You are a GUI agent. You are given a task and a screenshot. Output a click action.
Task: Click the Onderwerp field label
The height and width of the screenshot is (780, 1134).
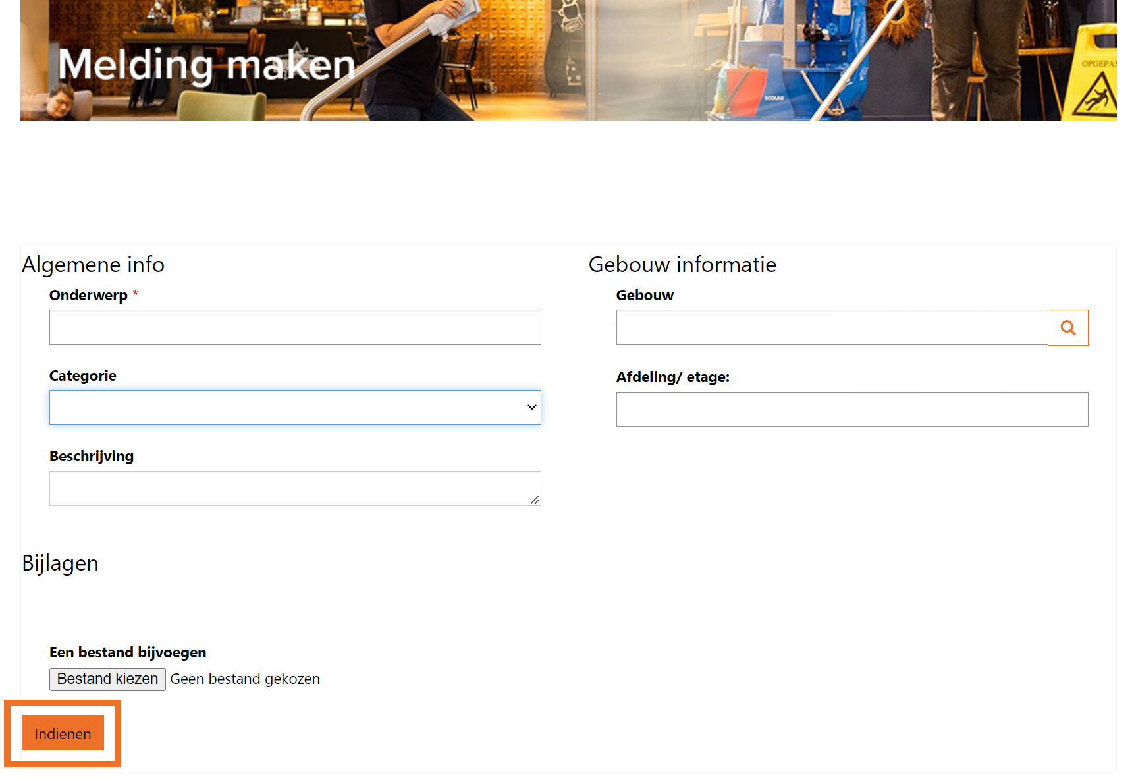tap(88, 295)
